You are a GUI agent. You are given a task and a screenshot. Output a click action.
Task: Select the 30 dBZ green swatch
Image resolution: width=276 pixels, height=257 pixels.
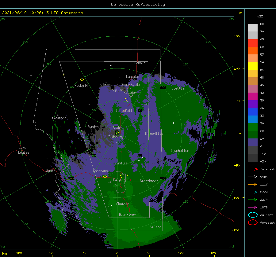point(253,127)
